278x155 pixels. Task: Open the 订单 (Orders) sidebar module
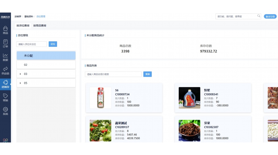point(5,43)
